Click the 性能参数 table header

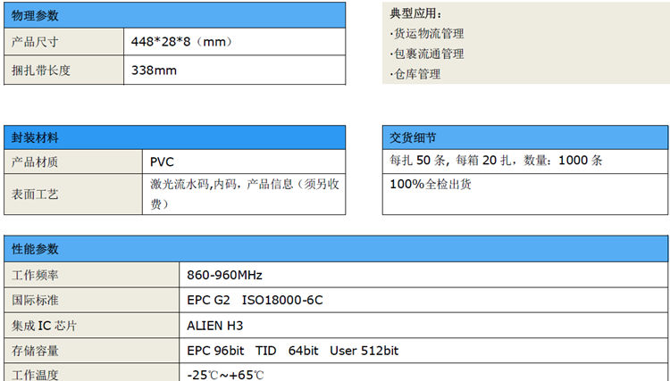(36, 249)
